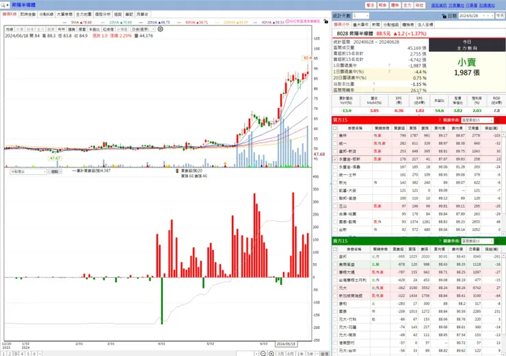Sort 買方15 table by 交易量 column

coord(473,128)
